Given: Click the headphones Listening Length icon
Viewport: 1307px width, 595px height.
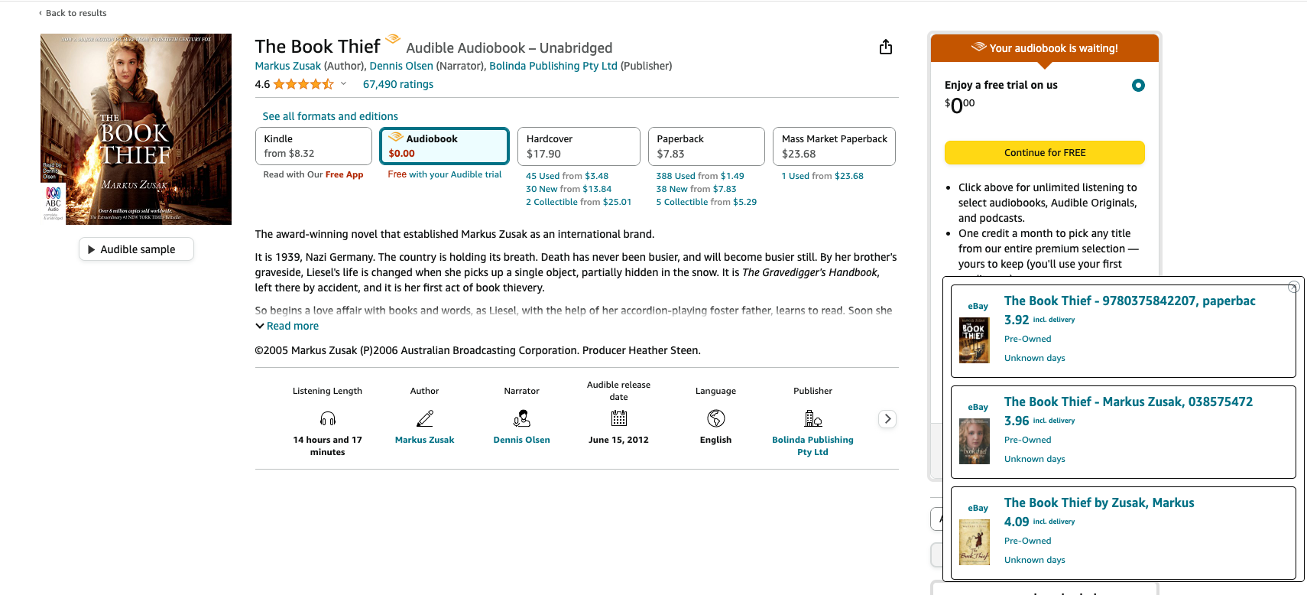Looking at the screenshot, I should pyautogui.click(x=327, y=418).
